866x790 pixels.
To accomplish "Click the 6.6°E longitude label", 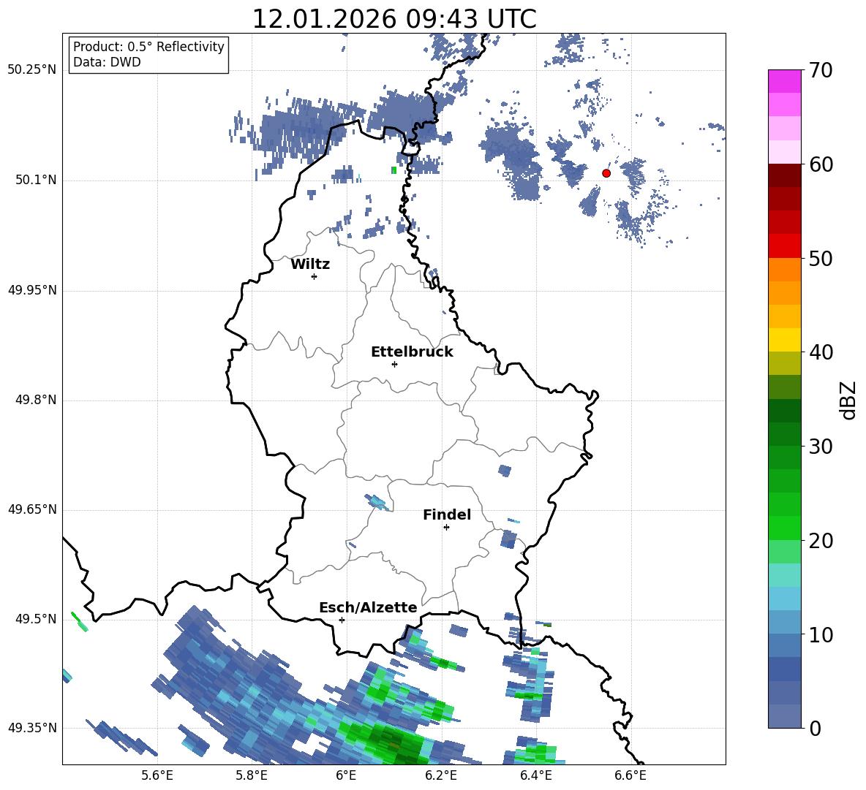I will [630, 775].
